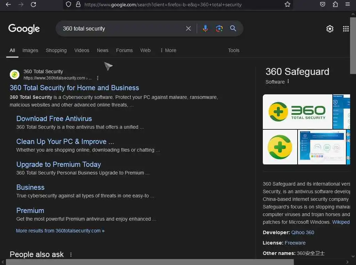The width and height of the screenshot is (356, 265).
Task: Click the Tools button under the search bar
Action: 234,50
